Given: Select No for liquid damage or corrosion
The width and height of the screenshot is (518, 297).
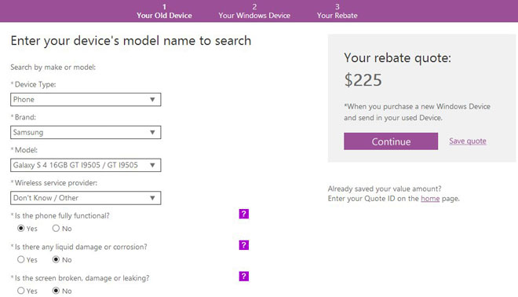Looking at the screenshot, I should coord(56,259).
